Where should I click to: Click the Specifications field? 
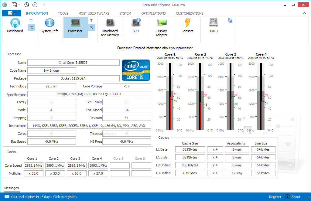click(x=89, y=94)
